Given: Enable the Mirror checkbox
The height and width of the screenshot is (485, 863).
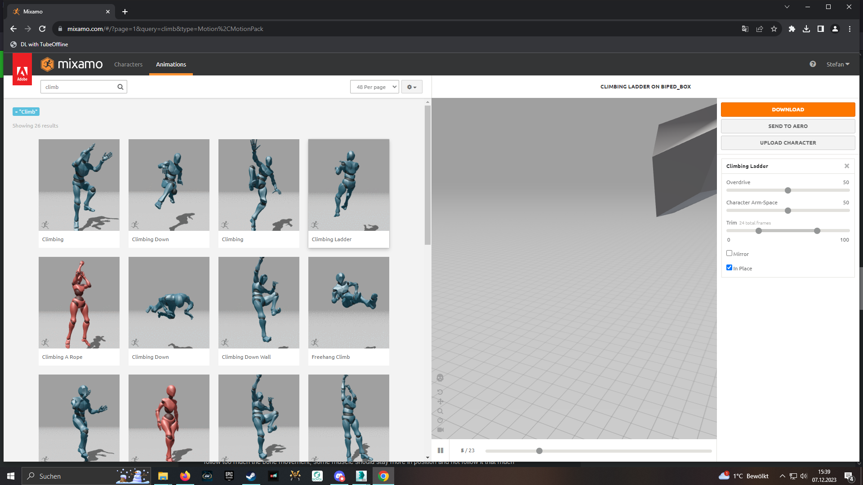Looking at the screenshot, I should click(x=729, y=253).
